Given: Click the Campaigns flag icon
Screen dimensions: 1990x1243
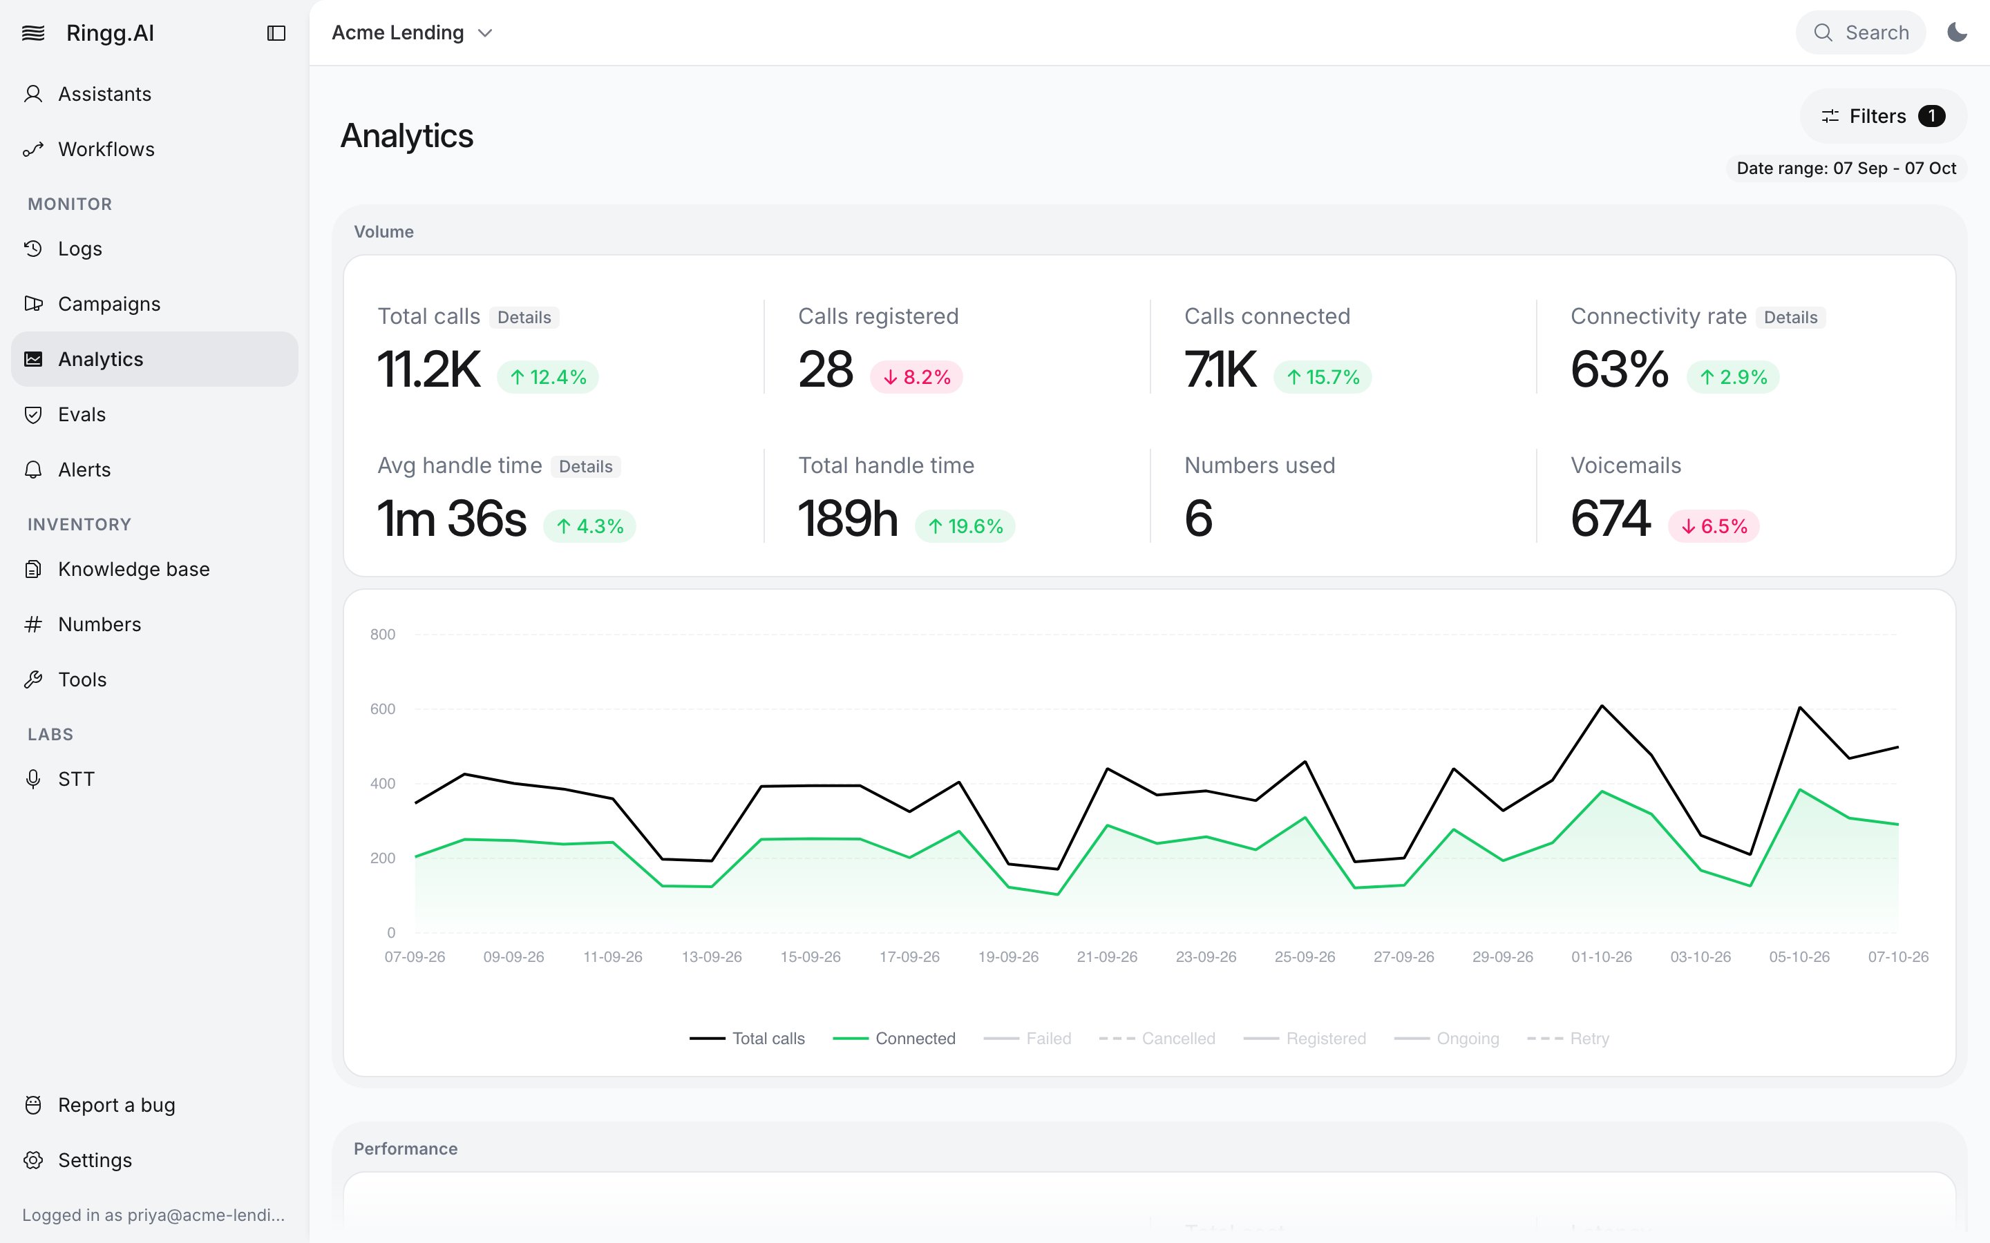Looking at the screenshot, I should pos(33,303).
